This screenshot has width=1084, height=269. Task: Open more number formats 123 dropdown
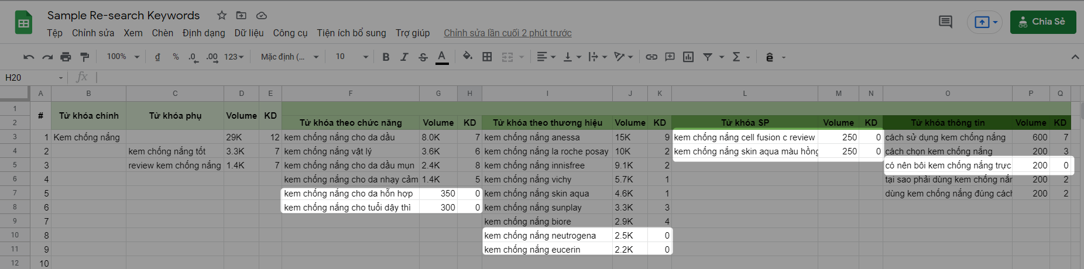click(234, 57)
